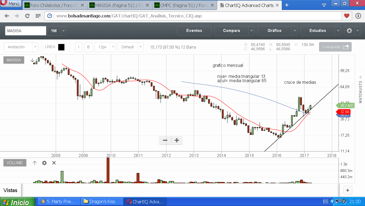Viewport: 365px width, 206px height.
Task: Reload the page with the refresh icon
Action: coord(27,16)
